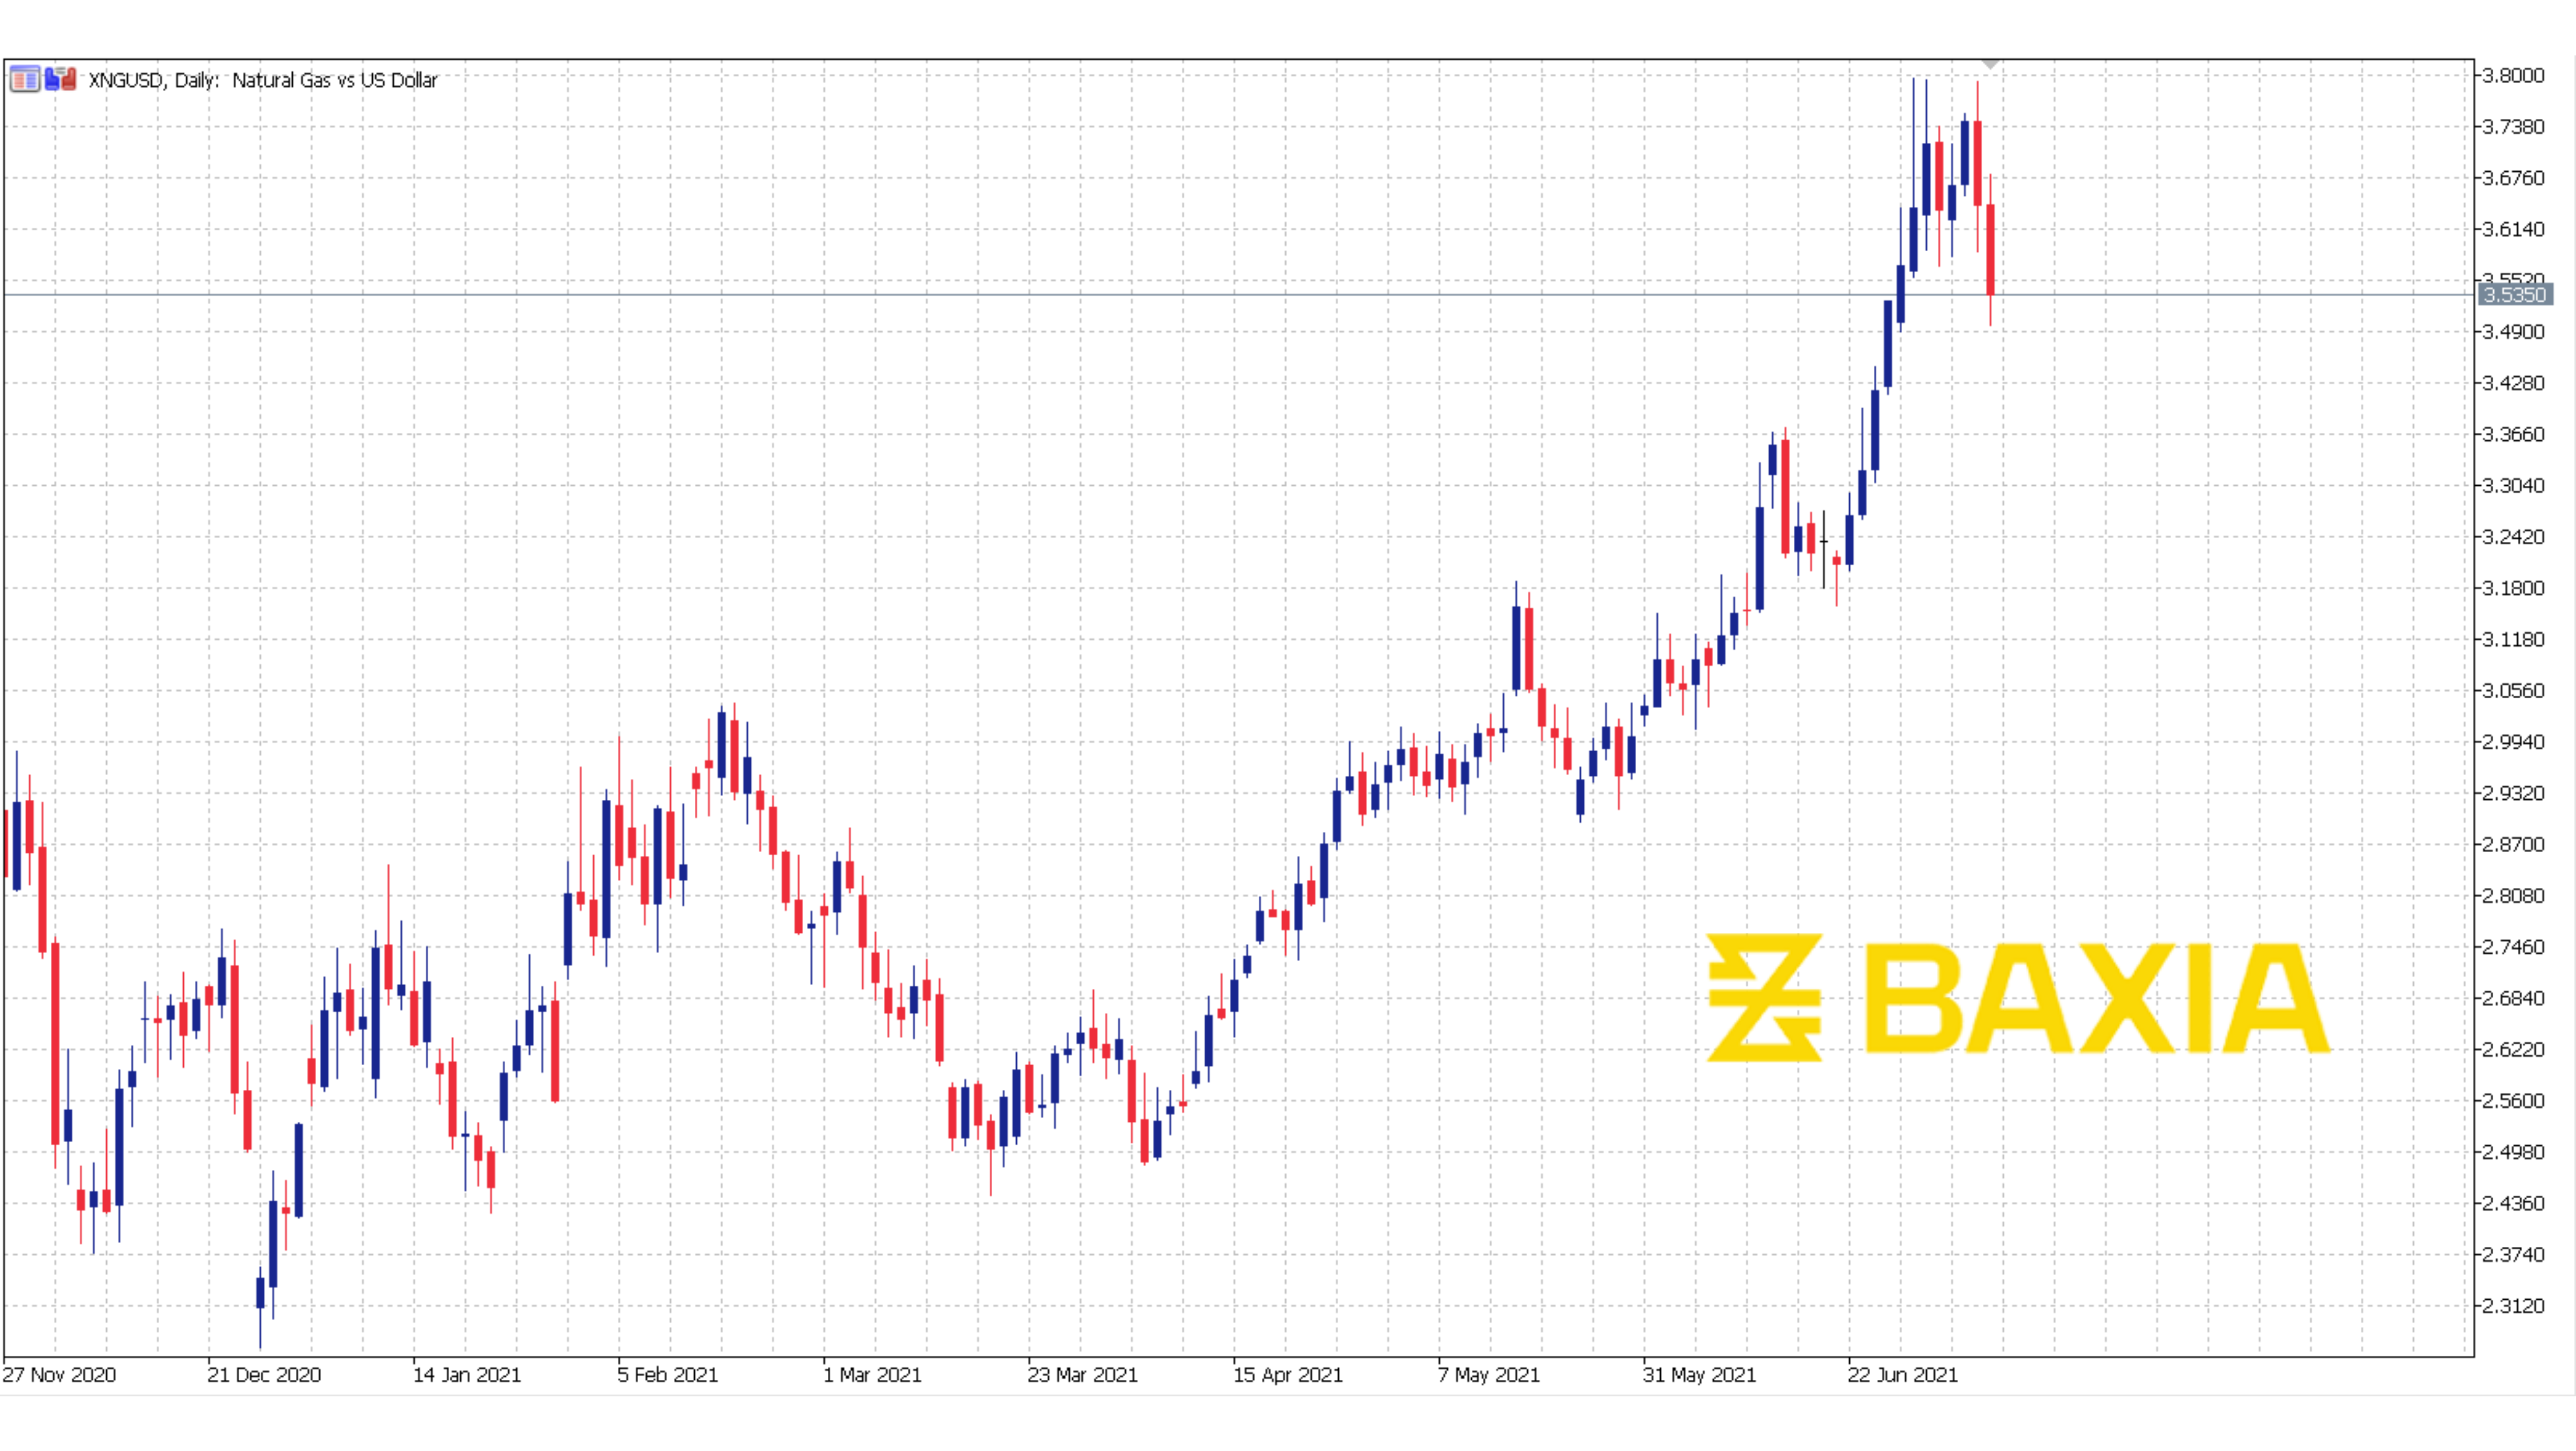The height and width of the screenshot is (1451, 2576).
Task: Click the 2.3120 price scale label
Action: pos(2513,1306)
